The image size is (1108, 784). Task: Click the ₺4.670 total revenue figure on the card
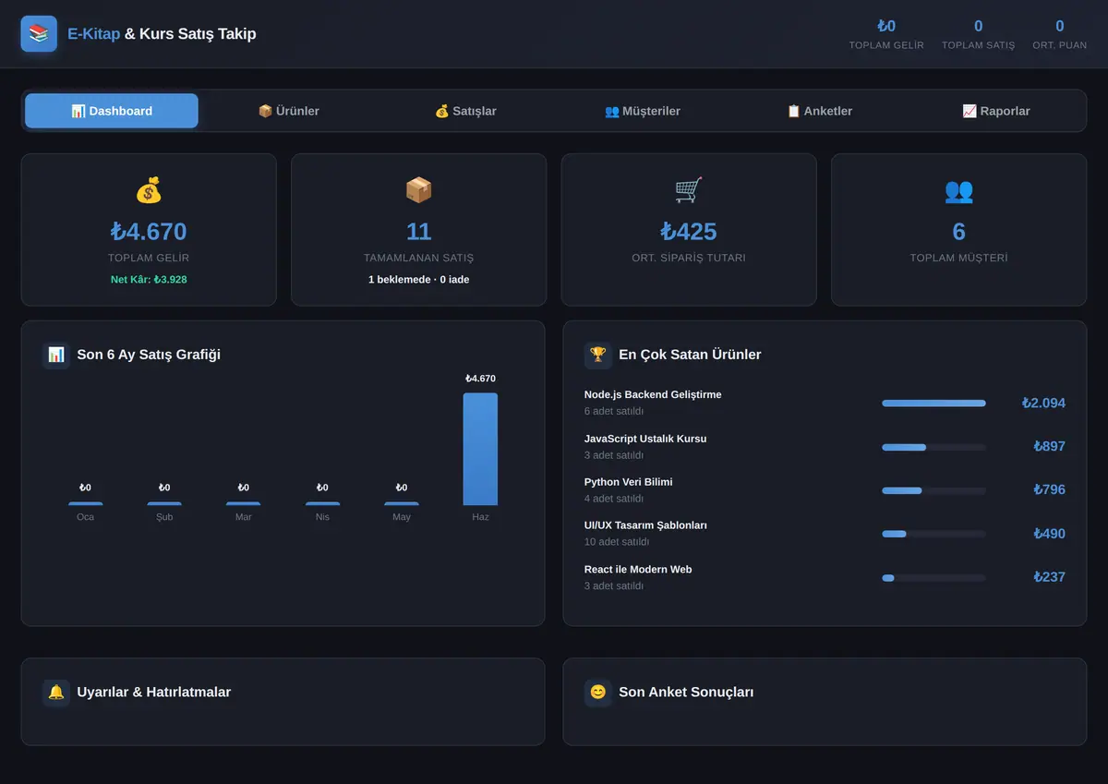pos(149,232)
